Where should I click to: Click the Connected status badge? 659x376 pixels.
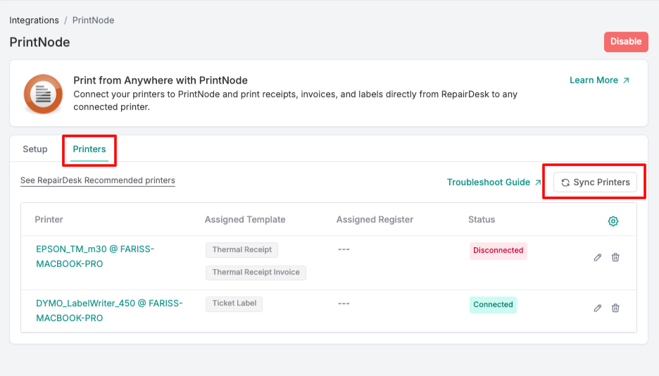493,305
